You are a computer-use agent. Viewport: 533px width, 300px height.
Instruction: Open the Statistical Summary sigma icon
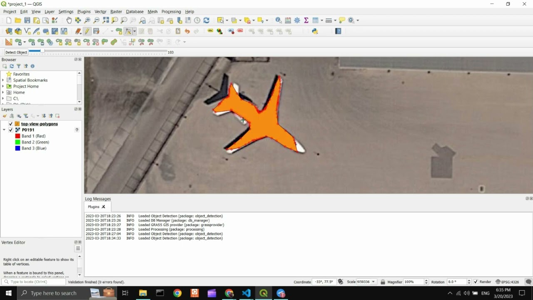coord(306,20)
